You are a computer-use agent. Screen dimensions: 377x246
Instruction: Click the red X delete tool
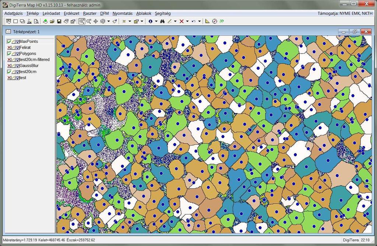coord(182,21)
